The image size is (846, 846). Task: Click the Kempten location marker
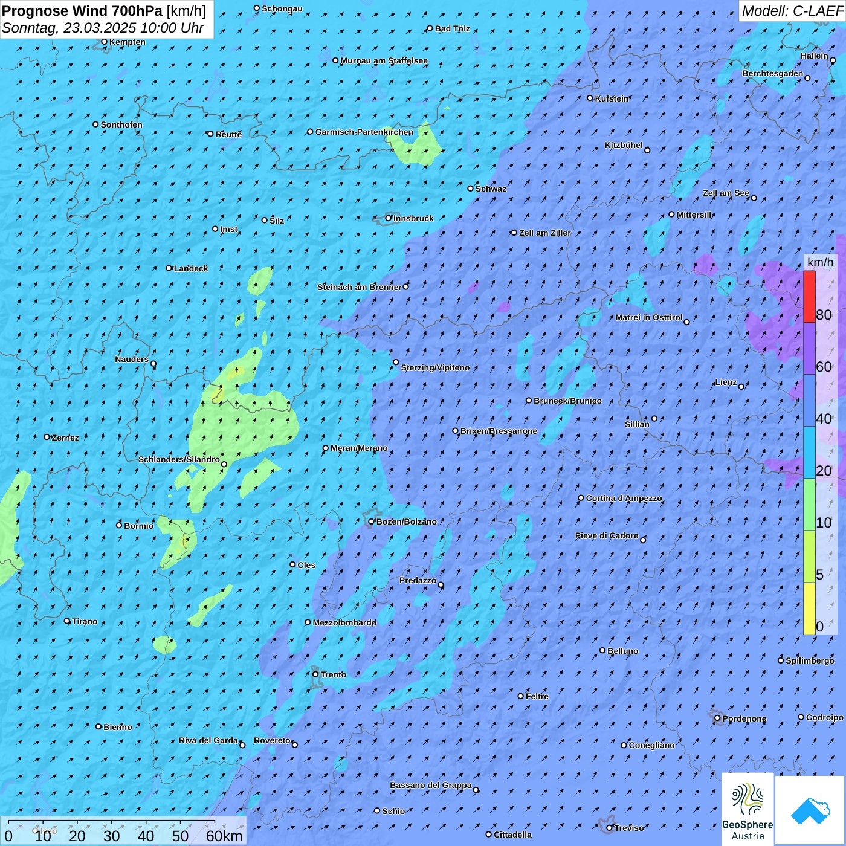[104, 42]
